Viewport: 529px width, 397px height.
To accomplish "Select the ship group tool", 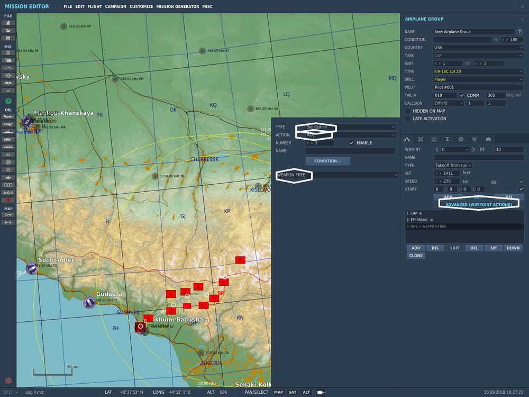I will (8, 131).
